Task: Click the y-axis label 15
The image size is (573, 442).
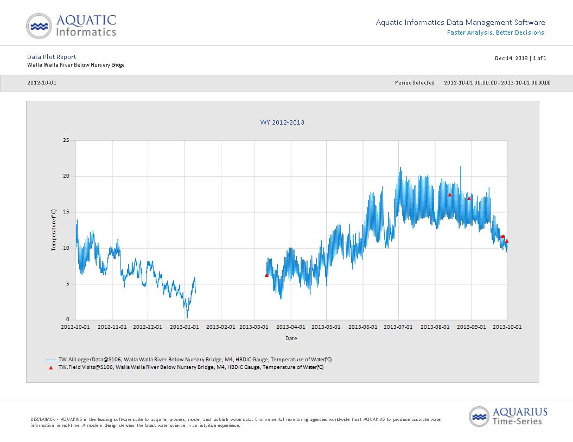Action: click(x=66, y=212)
